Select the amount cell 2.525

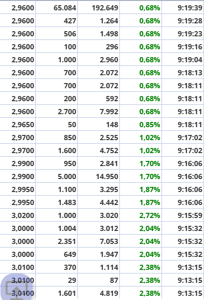tap(99, 138)
